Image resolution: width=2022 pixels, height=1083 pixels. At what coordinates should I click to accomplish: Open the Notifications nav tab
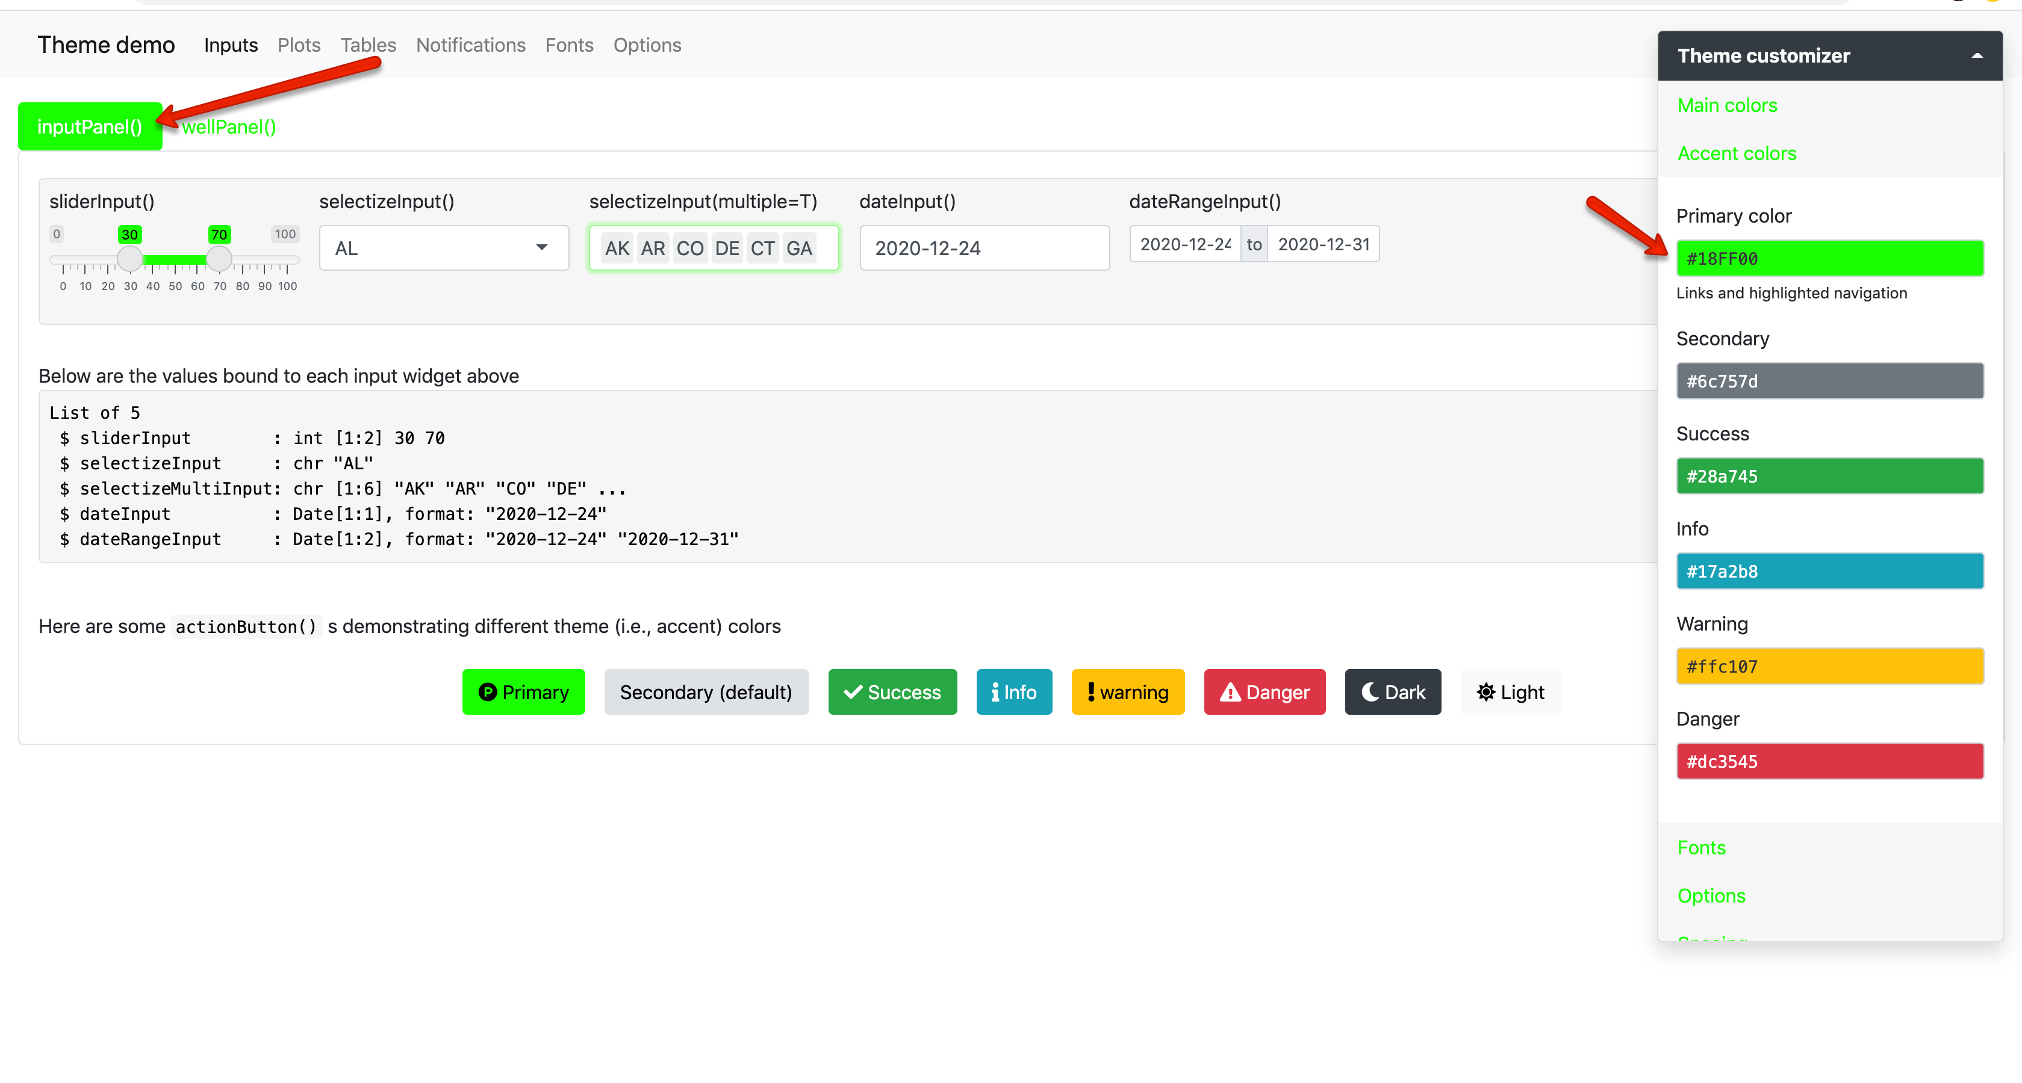point(470,45)
